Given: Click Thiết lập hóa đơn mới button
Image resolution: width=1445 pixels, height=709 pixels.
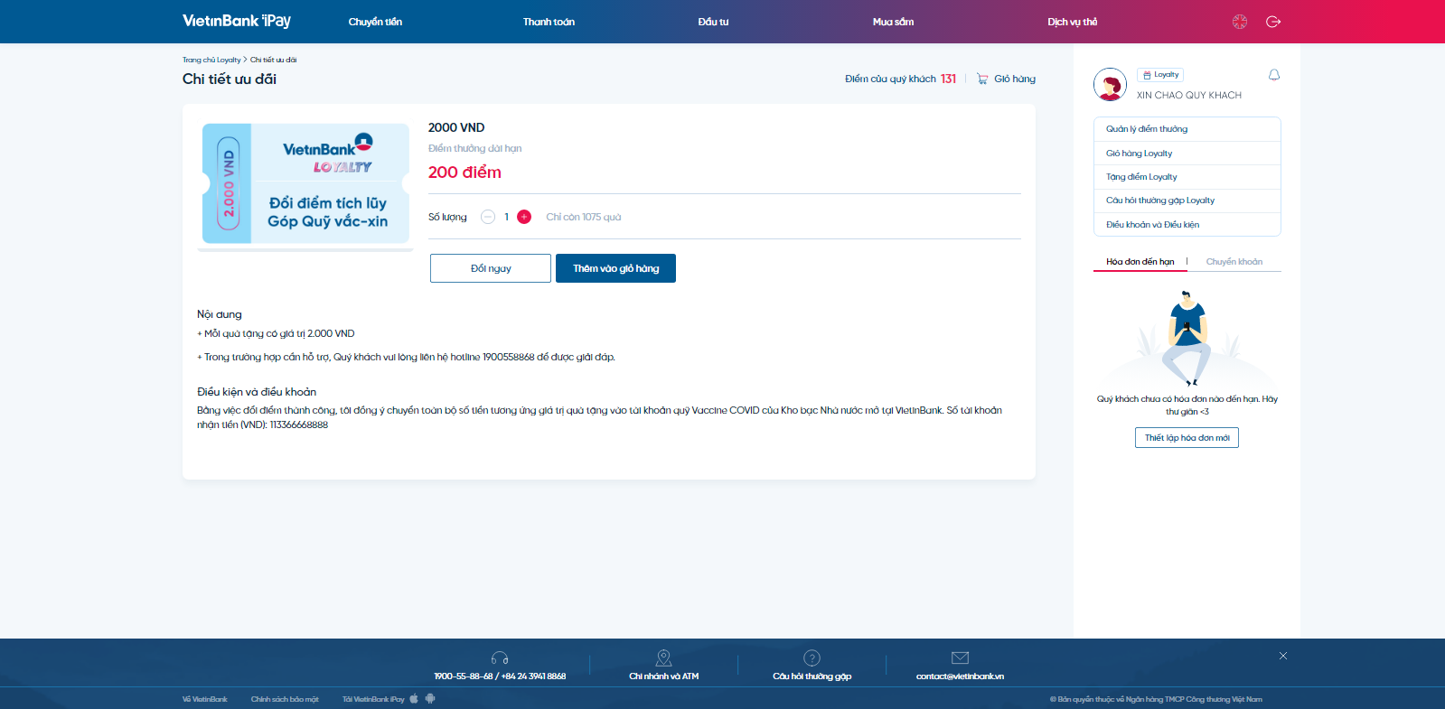Looking at the screenshot, I should pos(1187,438).
